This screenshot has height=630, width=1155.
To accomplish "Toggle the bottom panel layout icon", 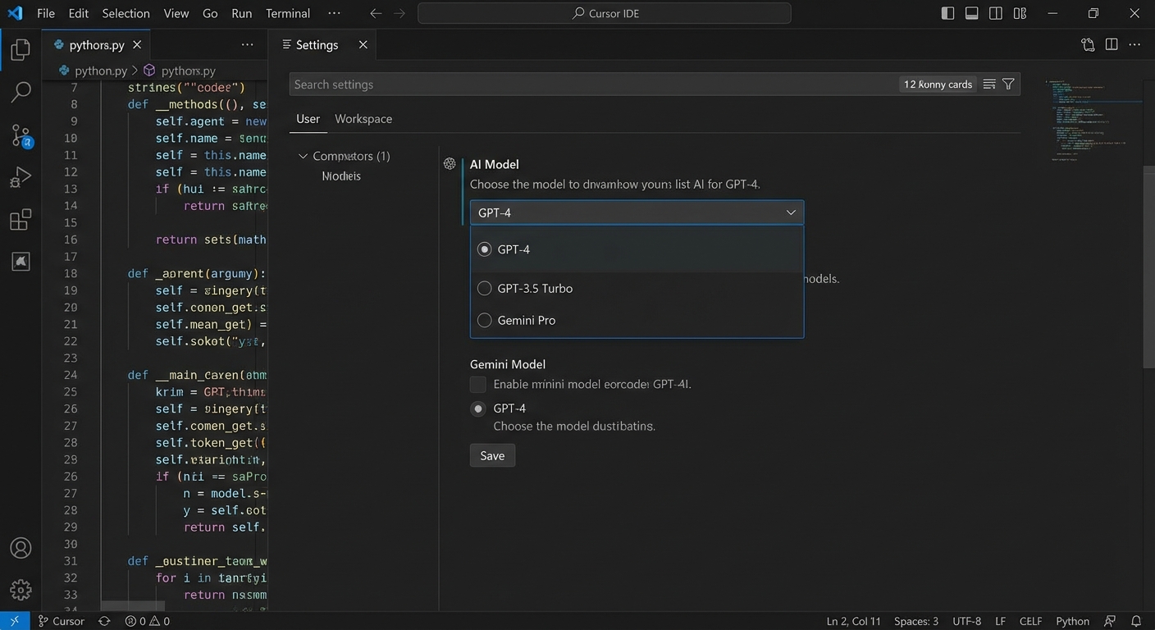I will tap(971, 13).
